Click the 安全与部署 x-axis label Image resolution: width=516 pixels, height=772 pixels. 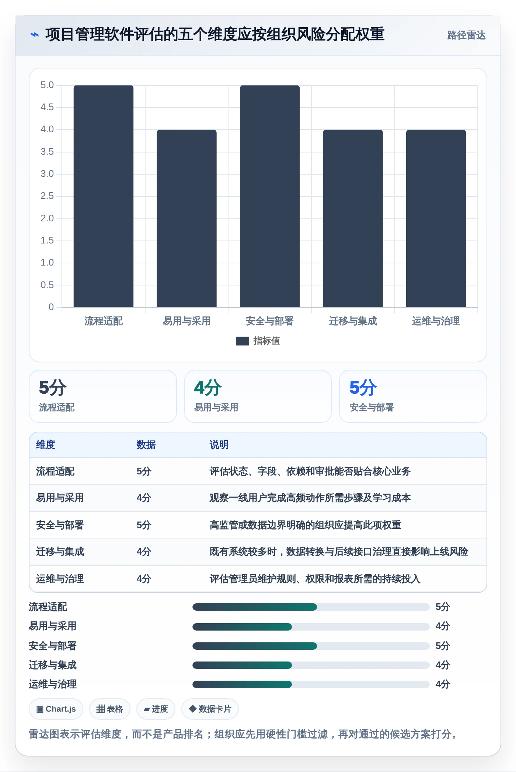click(x=270, y=321)
